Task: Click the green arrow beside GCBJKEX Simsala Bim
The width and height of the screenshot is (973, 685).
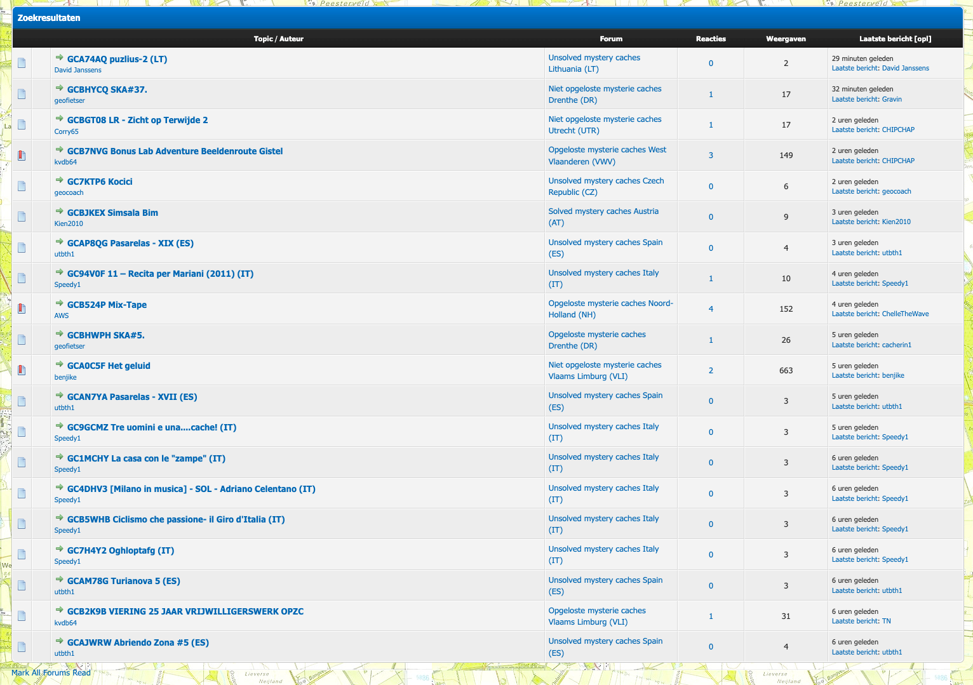Action: 60,212
